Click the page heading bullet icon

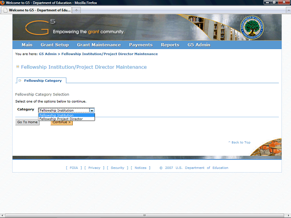18,67
